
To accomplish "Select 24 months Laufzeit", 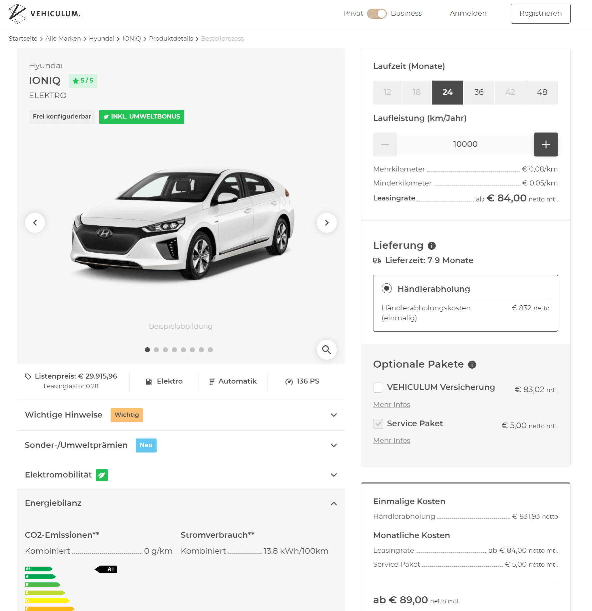I will point(447,93).
